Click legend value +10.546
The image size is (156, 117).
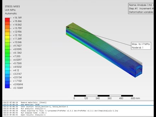17,42
